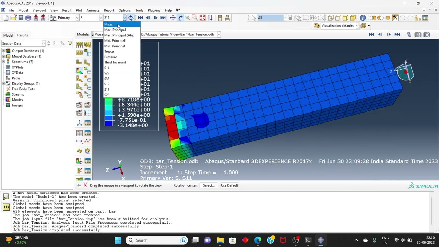
Task: Click the light bulb icon in session panel
Action: point(70,43)
